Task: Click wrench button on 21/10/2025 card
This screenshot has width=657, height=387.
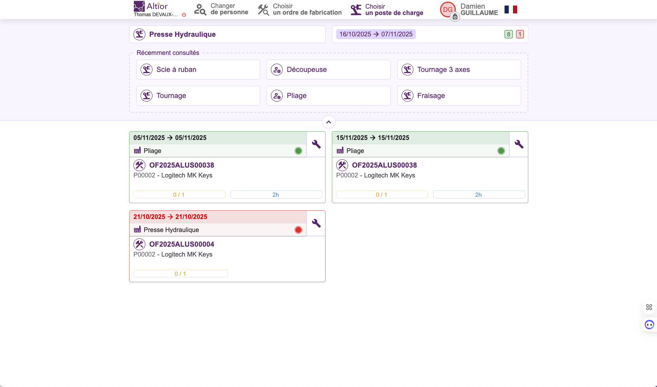Action: (316, 223)
